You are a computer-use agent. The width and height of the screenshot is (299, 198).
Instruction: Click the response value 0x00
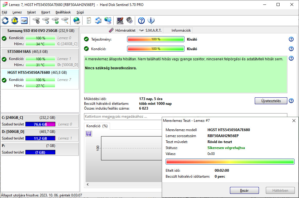211,154
